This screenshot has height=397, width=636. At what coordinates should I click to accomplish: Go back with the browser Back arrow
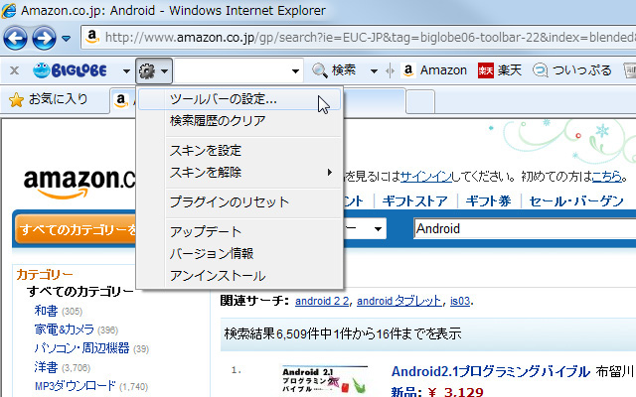click(x=15, y=39)
